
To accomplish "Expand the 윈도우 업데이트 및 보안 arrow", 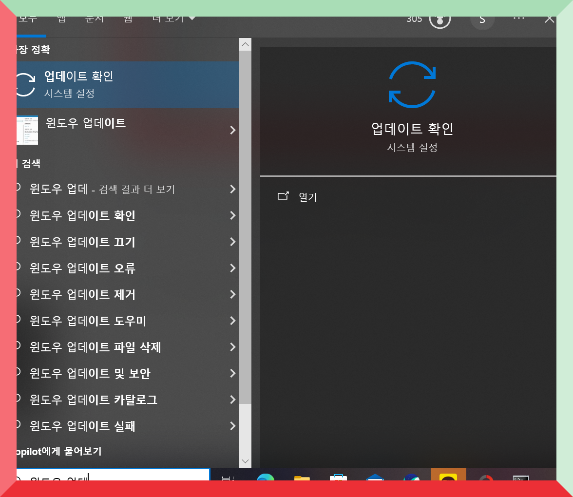I will tap(232, 373).
